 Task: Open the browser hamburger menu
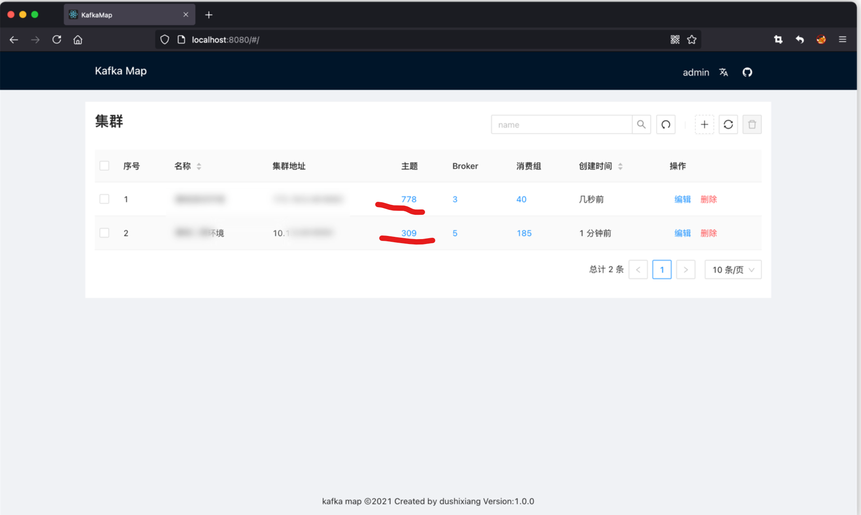click(843, 40)
